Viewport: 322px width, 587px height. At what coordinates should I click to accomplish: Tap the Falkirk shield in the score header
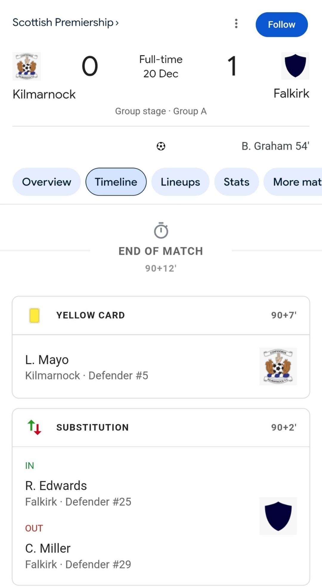click(295, 66)
